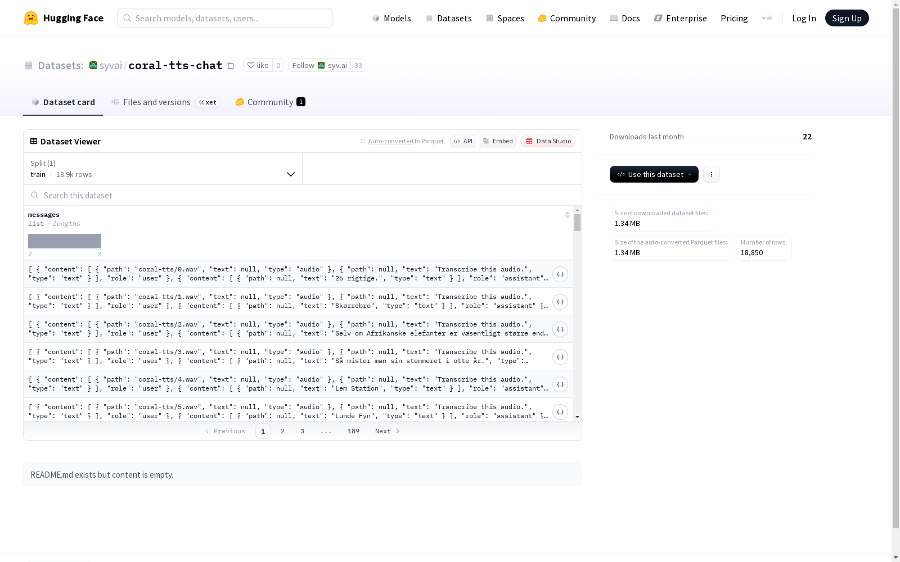Image resolution: width=900 pixels, height=562 pixels.
Task: Click the Embed button
Action: point(498,141)
